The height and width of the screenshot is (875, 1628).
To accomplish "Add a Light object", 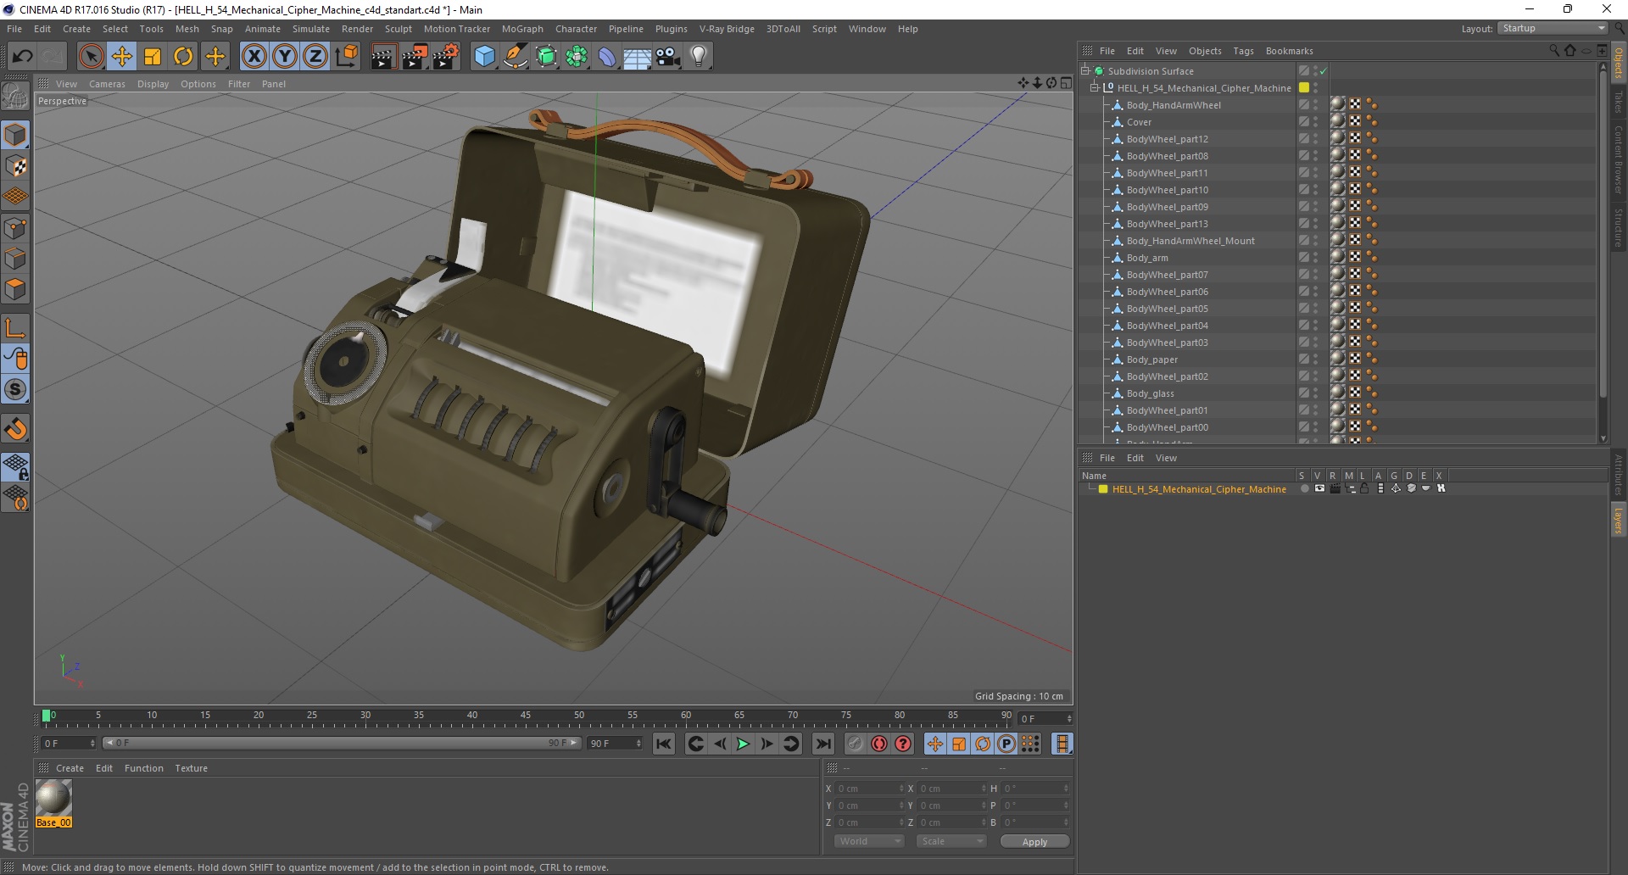I will (699, 57).
